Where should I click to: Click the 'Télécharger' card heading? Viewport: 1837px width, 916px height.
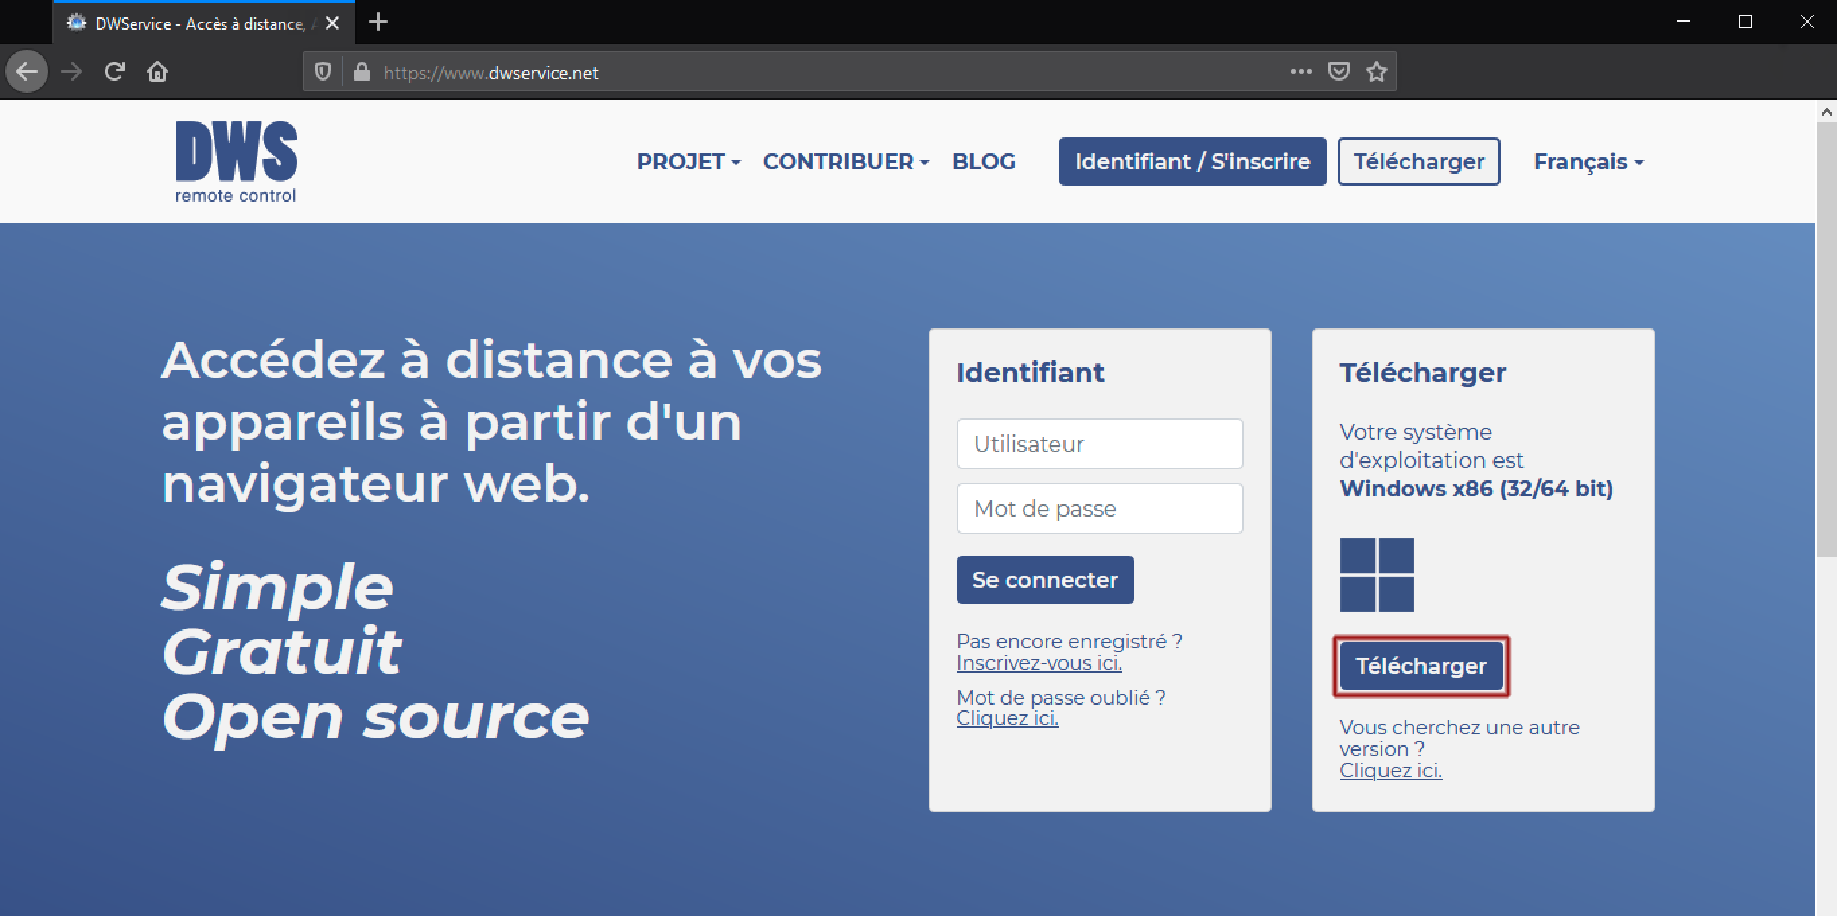[x=1422, y=372]
